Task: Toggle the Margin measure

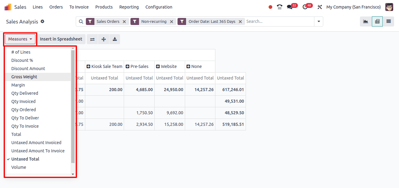Action: [x=38, y=85]
